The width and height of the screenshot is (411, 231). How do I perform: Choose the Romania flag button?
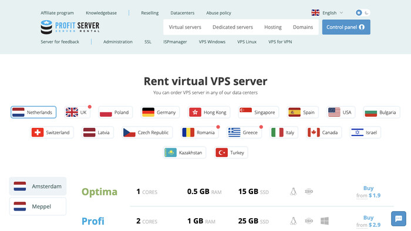pos(200,133)
